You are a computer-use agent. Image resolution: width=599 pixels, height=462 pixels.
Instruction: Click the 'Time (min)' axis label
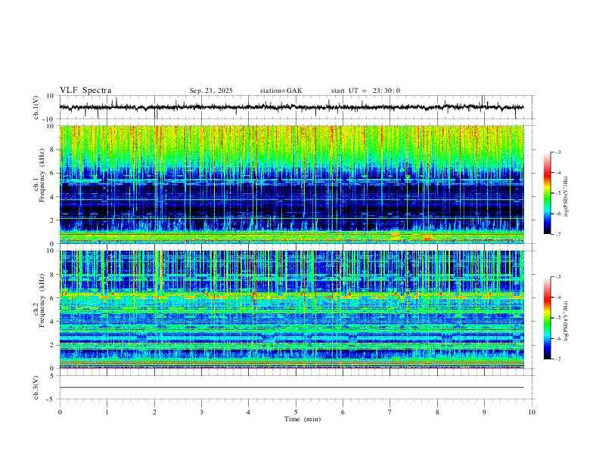pyautogui.click(x=303, y=419)
